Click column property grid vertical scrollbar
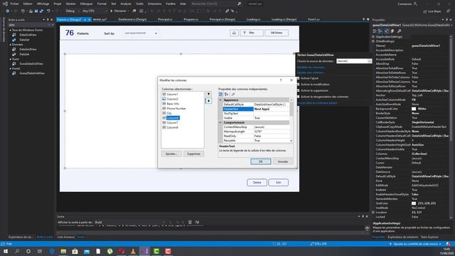The height and width of the screenshot is (256, 455). tap(291, 120)
